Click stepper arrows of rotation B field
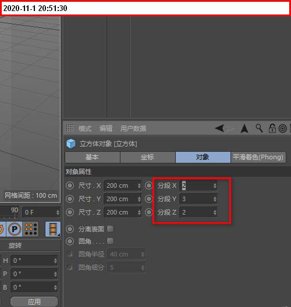Viewport: 291px width, 307px height. [x=55, y=287]
